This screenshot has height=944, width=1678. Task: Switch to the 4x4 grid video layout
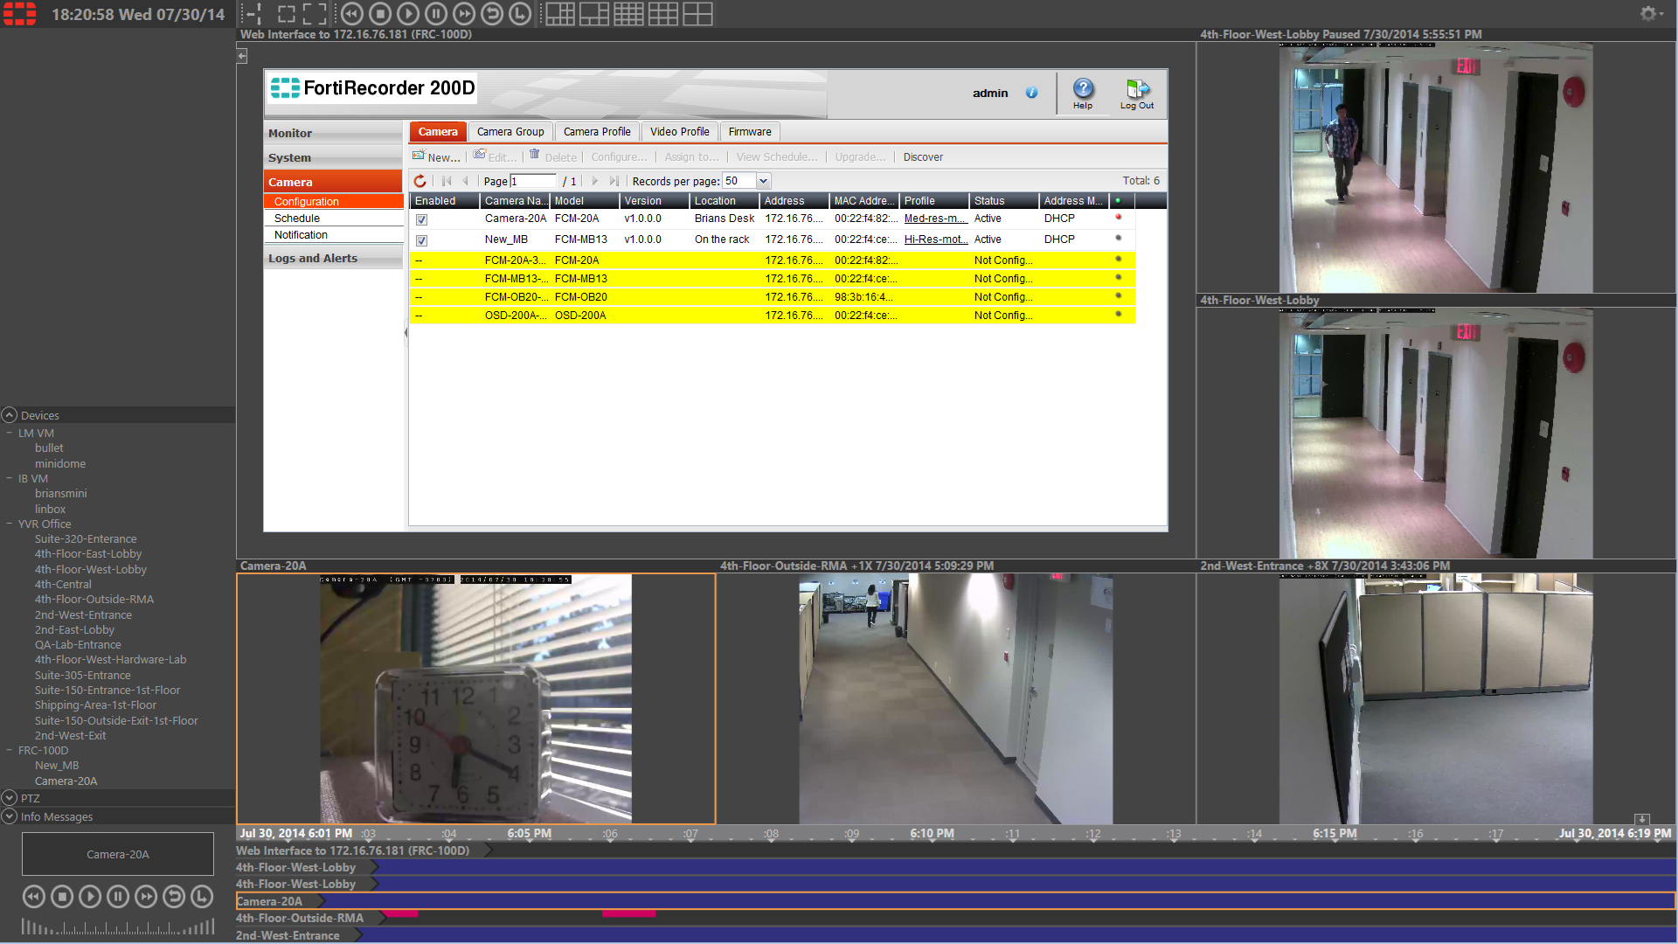coord(629,14)
